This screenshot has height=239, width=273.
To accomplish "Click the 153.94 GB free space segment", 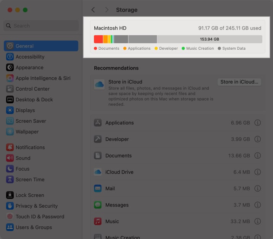I will tap(209, 39).
